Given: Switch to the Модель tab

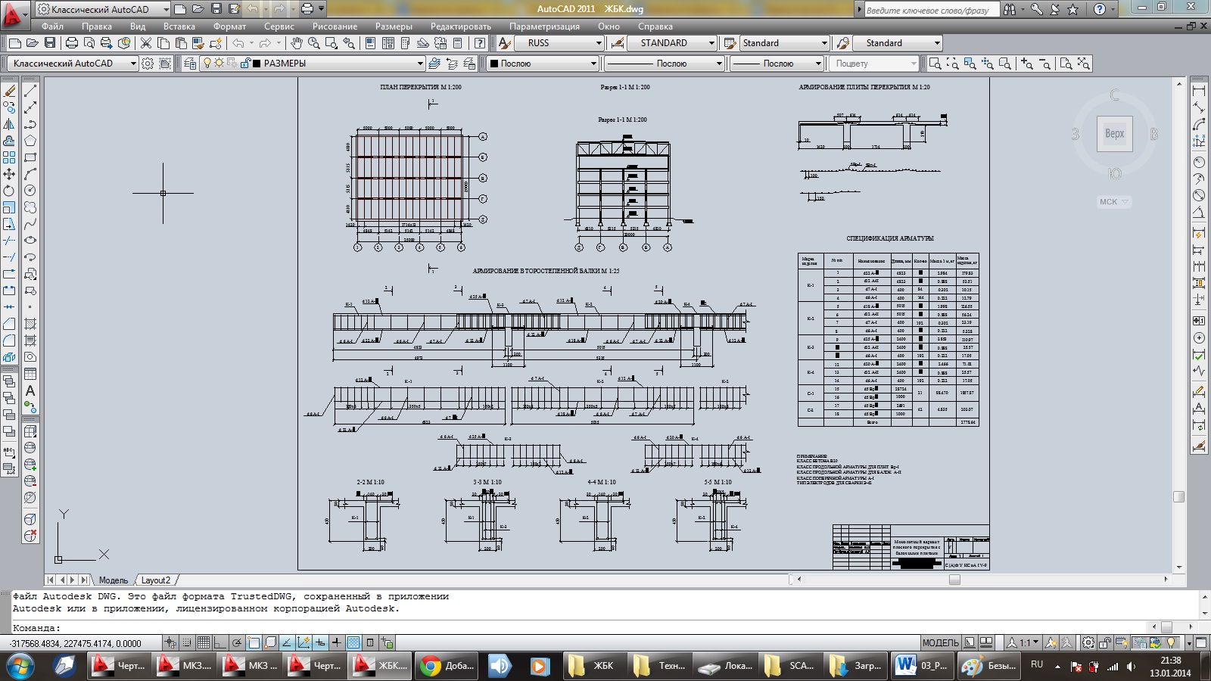Looking at the screenshot, I should [x=114, y=580].
